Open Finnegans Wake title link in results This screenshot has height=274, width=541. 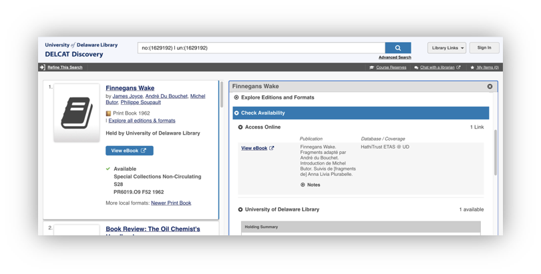(130, 88)
